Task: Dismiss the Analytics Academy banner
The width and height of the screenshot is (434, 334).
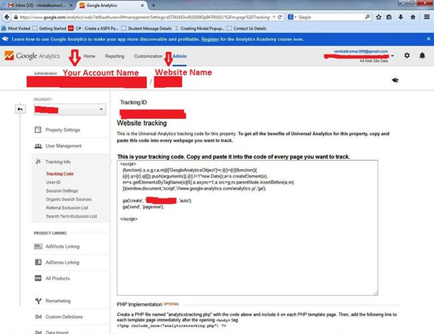Action: pyautogui.click(x=429, y=39)
